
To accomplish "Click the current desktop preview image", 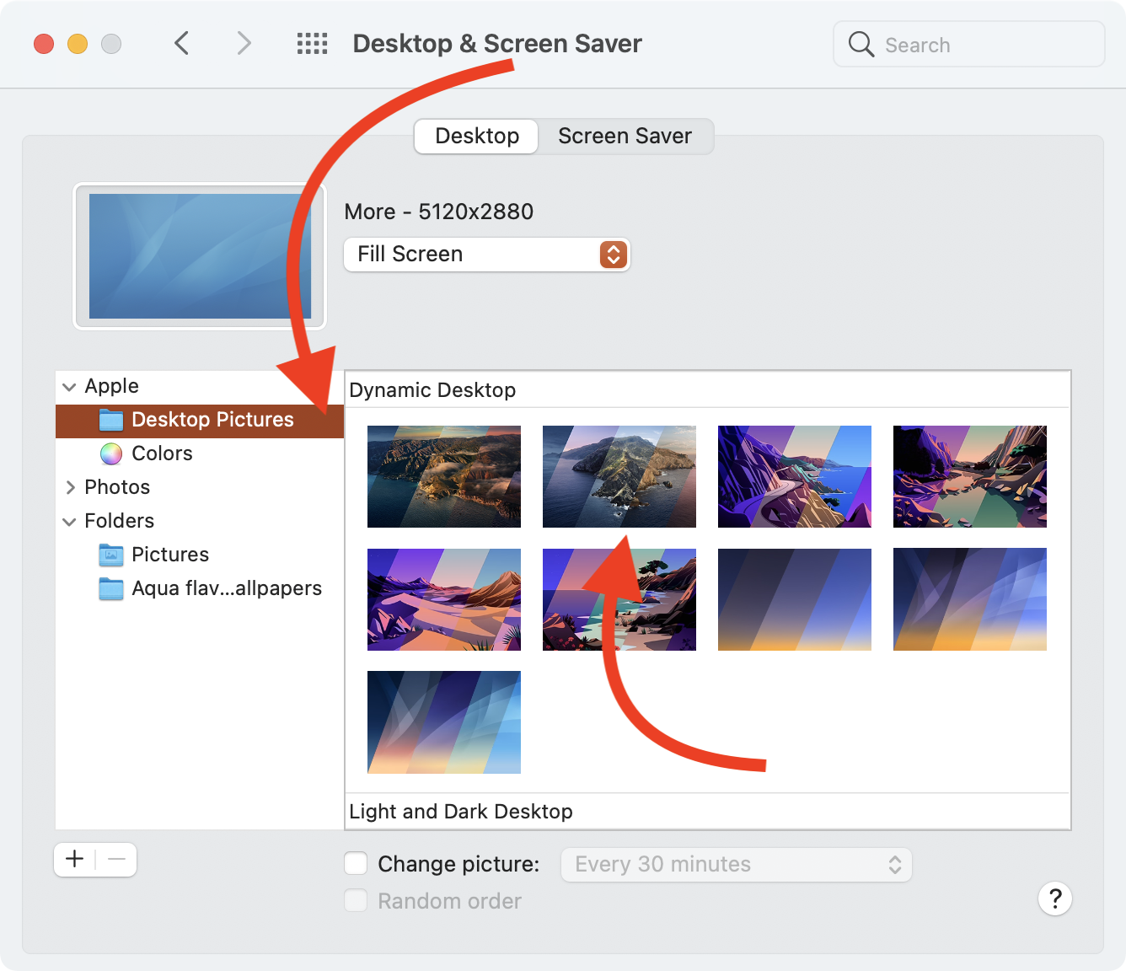I will tap(200, 256).
